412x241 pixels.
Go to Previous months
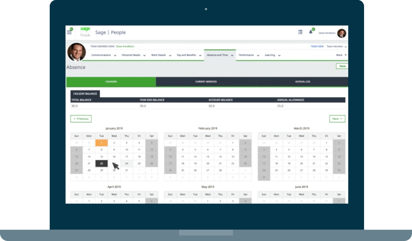coord(81,119)
